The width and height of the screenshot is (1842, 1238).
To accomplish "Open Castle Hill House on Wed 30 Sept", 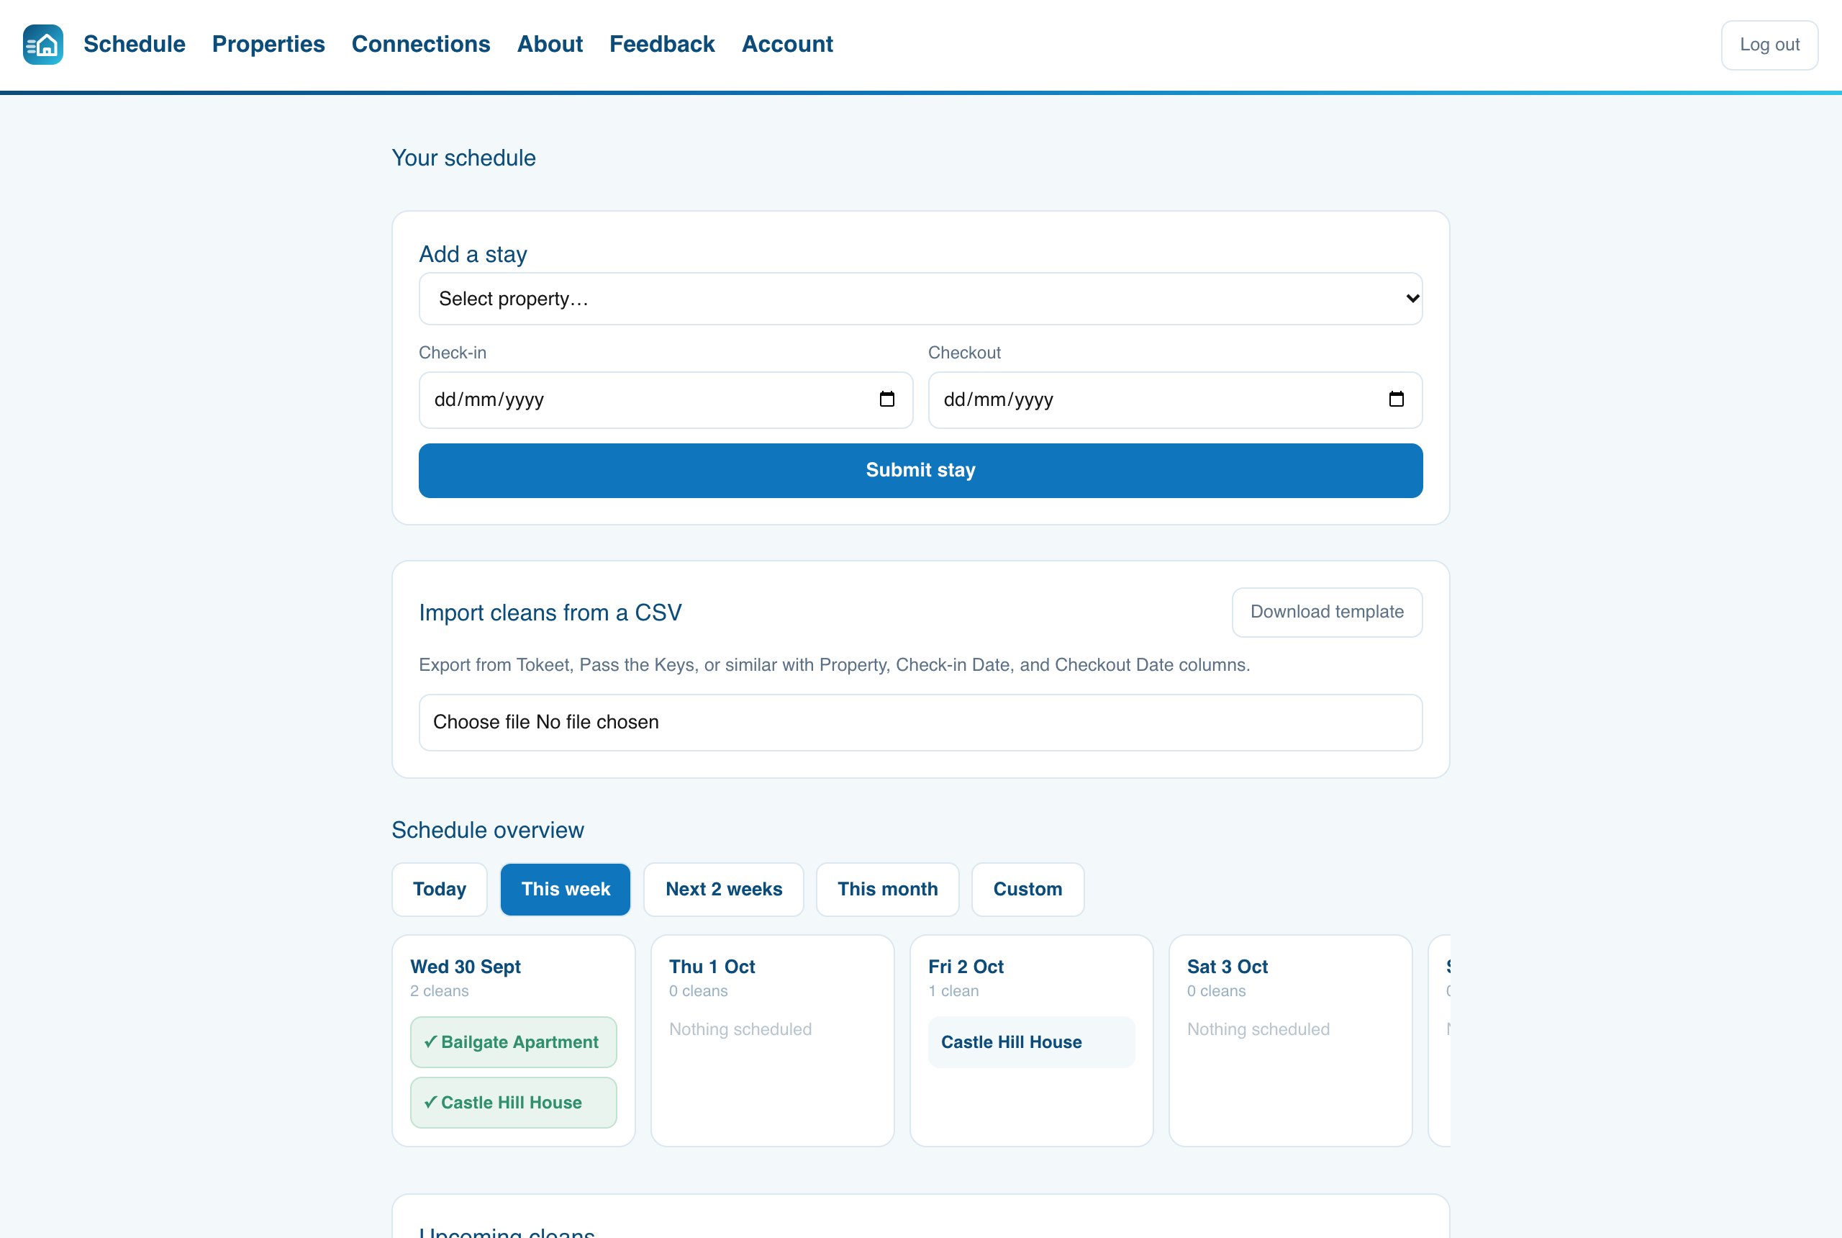I will tap(513, 1103).
